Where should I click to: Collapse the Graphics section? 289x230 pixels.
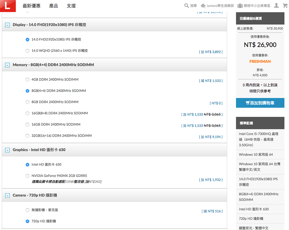[x=8, y=150]
